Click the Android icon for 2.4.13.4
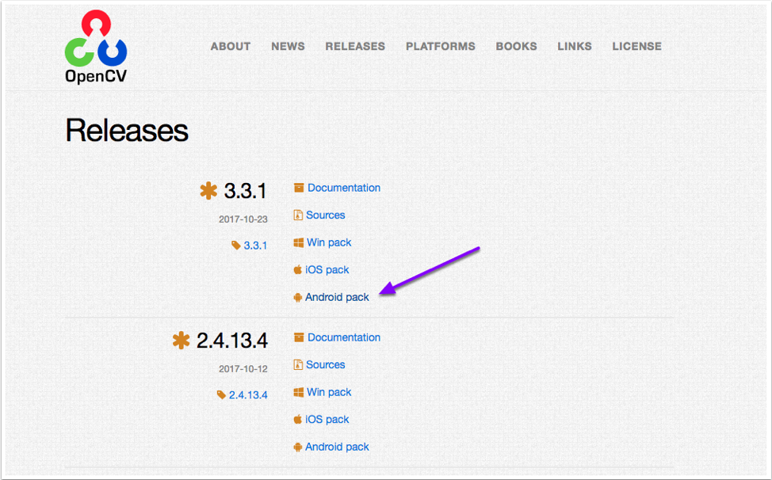 pyautogui.click(x=297, y=447)
